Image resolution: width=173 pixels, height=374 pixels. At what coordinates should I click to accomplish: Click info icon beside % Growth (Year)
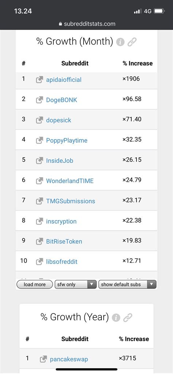click(116, 317)
